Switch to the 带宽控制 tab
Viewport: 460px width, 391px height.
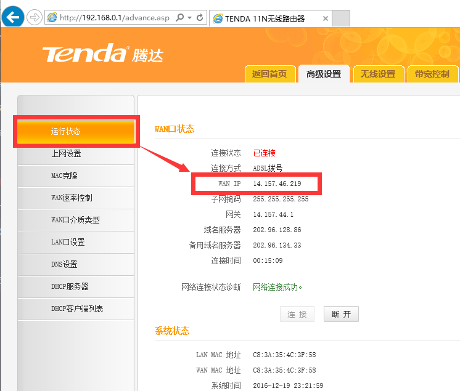[x=432, y=74]
